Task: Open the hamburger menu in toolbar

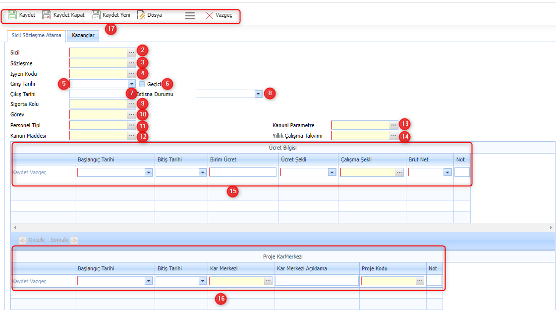Action: coord(190,16)
